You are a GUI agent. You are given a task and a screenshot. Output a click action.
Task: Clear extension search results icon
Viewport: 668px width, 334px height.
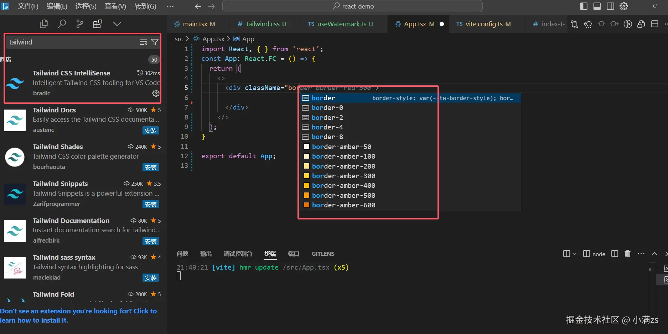tap(143, 42)
